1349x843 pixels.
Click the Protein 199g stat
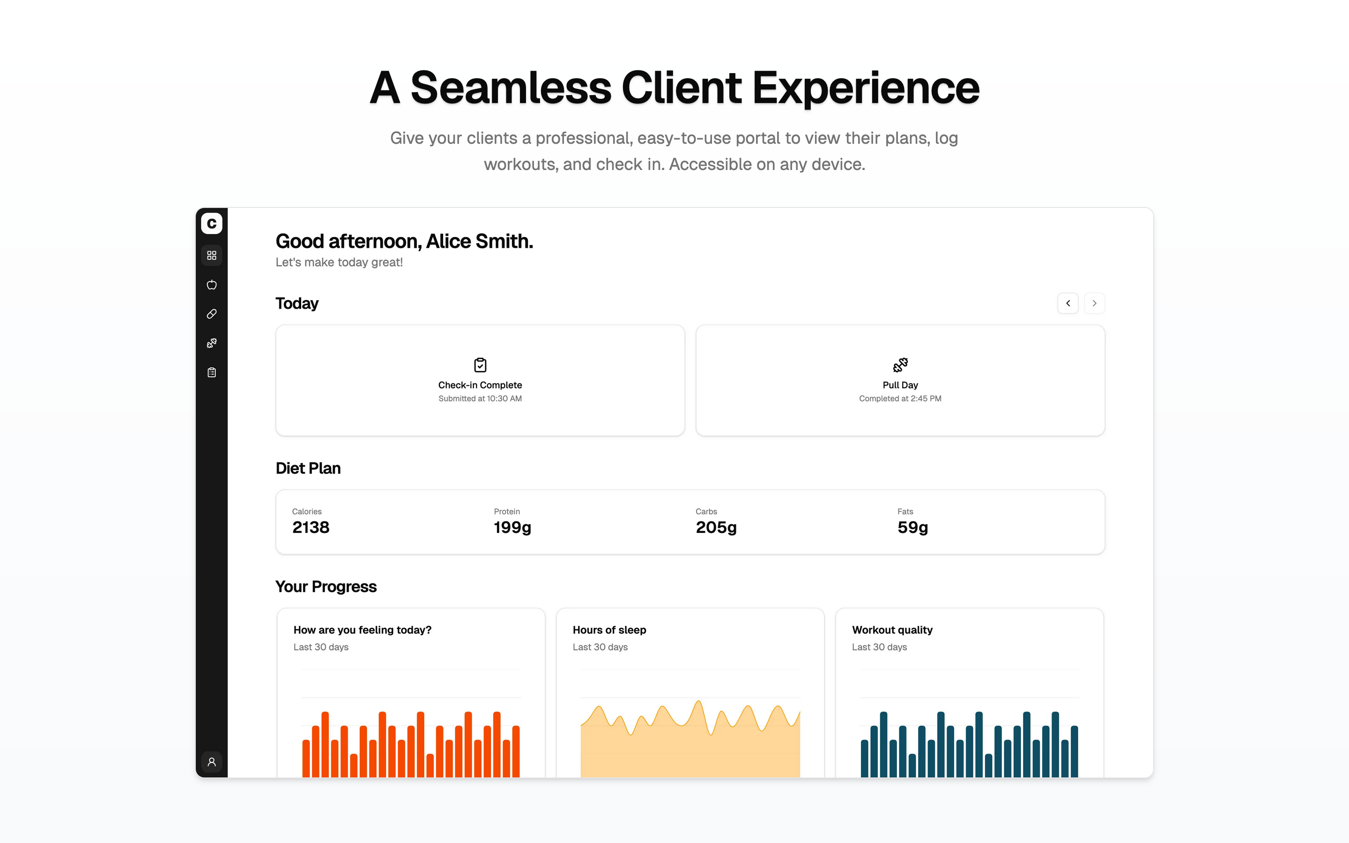pos(512,527)
